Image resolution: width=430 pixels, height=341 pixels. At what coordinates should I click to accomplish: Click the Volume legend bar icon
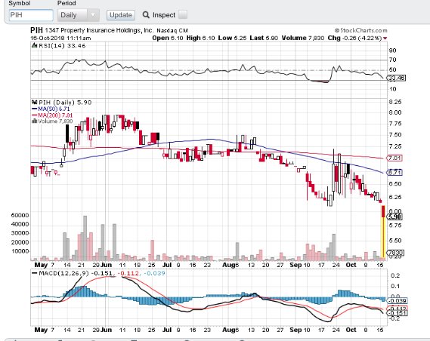[x=34, y=121]
